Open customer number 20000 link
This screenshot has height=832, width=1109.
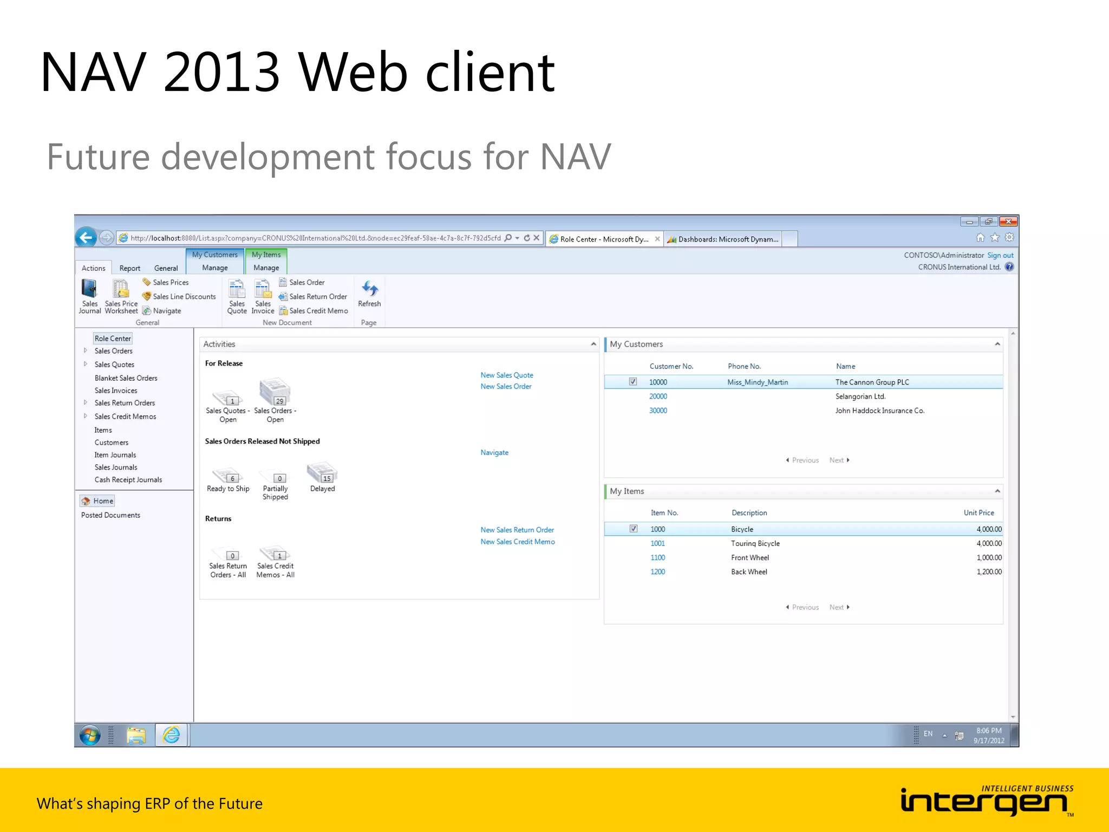(x=658, y=396)
